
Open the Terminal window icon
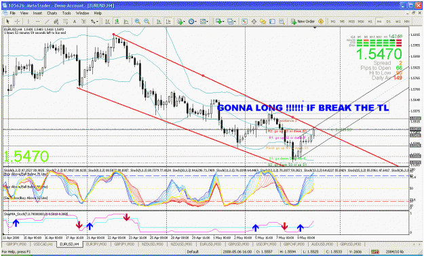[272, 22]
